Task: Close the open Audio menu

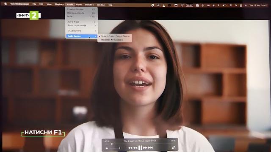Action: click(70, 5)
